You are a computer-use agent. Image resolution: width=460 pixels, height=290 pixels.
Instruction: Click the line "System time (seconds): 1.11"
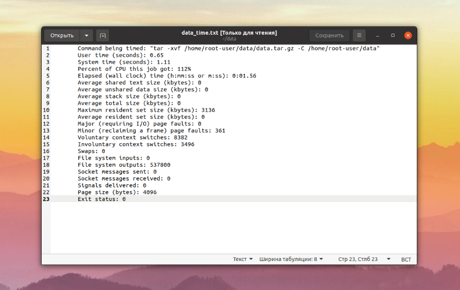click(124, 62)
